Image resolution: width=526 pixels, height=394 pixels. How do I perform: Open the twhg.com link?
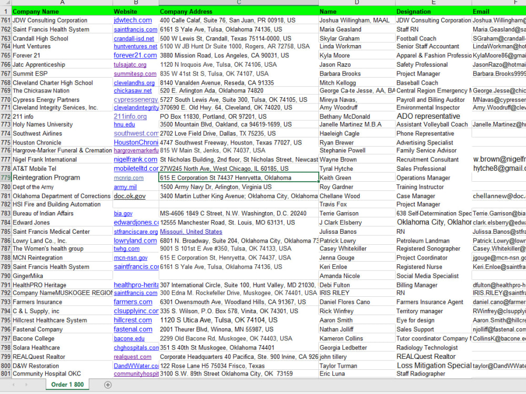point(126,249)
